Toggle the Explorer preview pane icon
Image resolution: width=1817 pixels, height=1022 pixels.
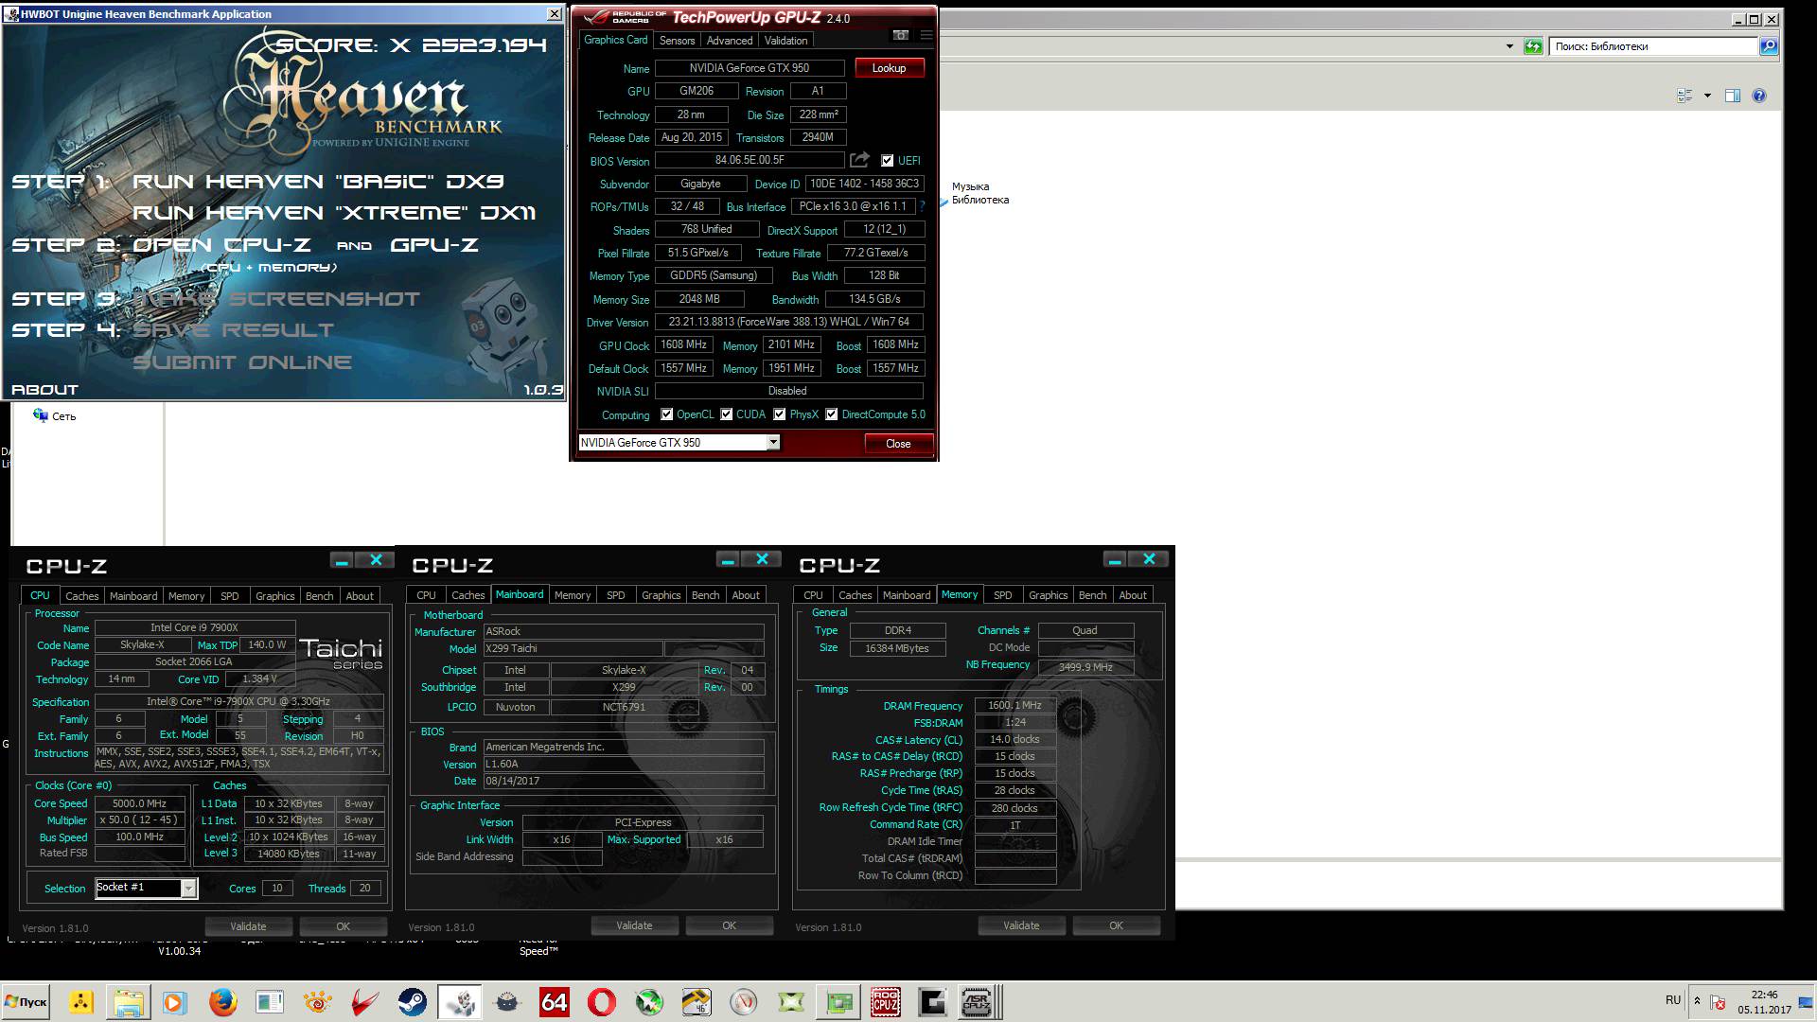(1732, 96)
